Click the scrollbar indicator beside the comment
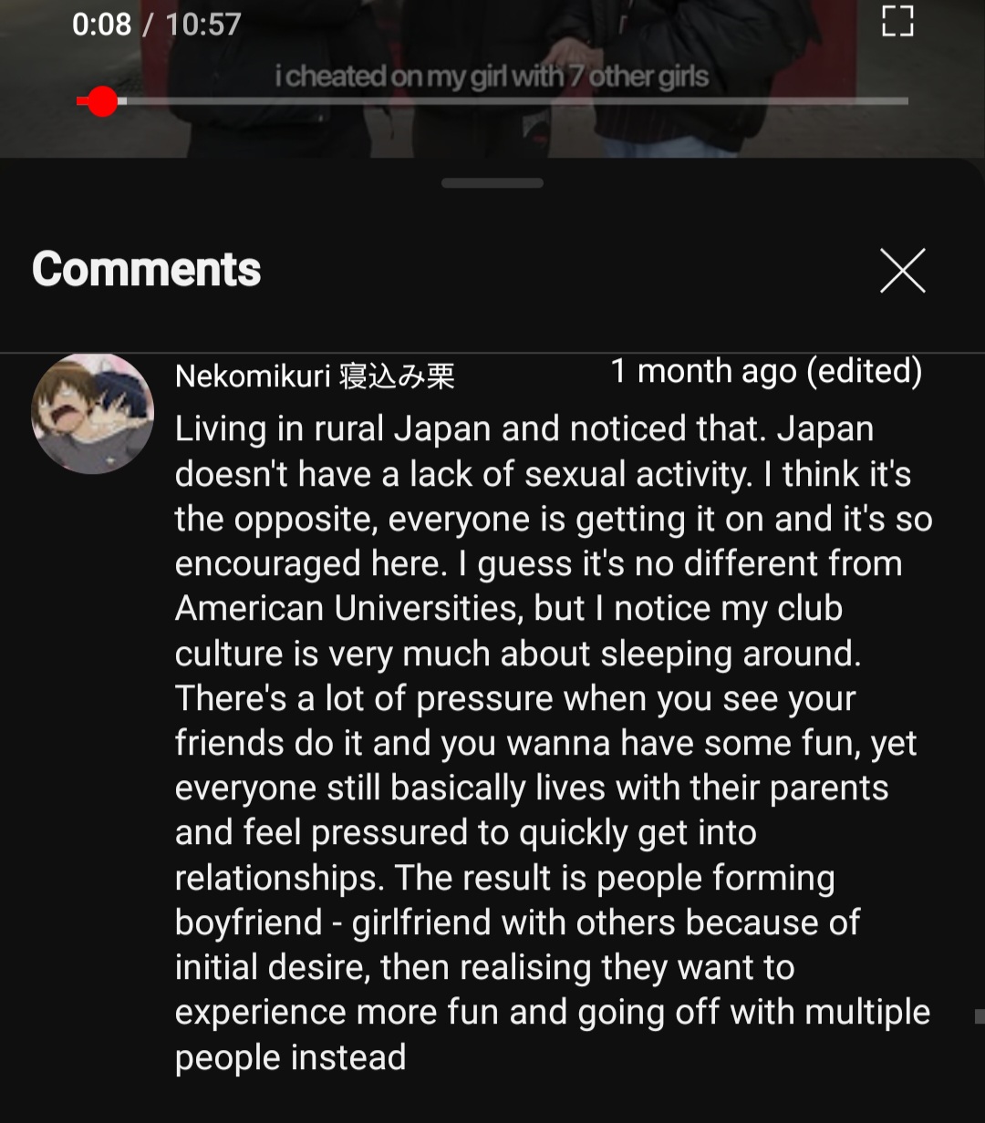Screen dimensions: 985x1123 pyautogui.click(x=980, y=1016)
